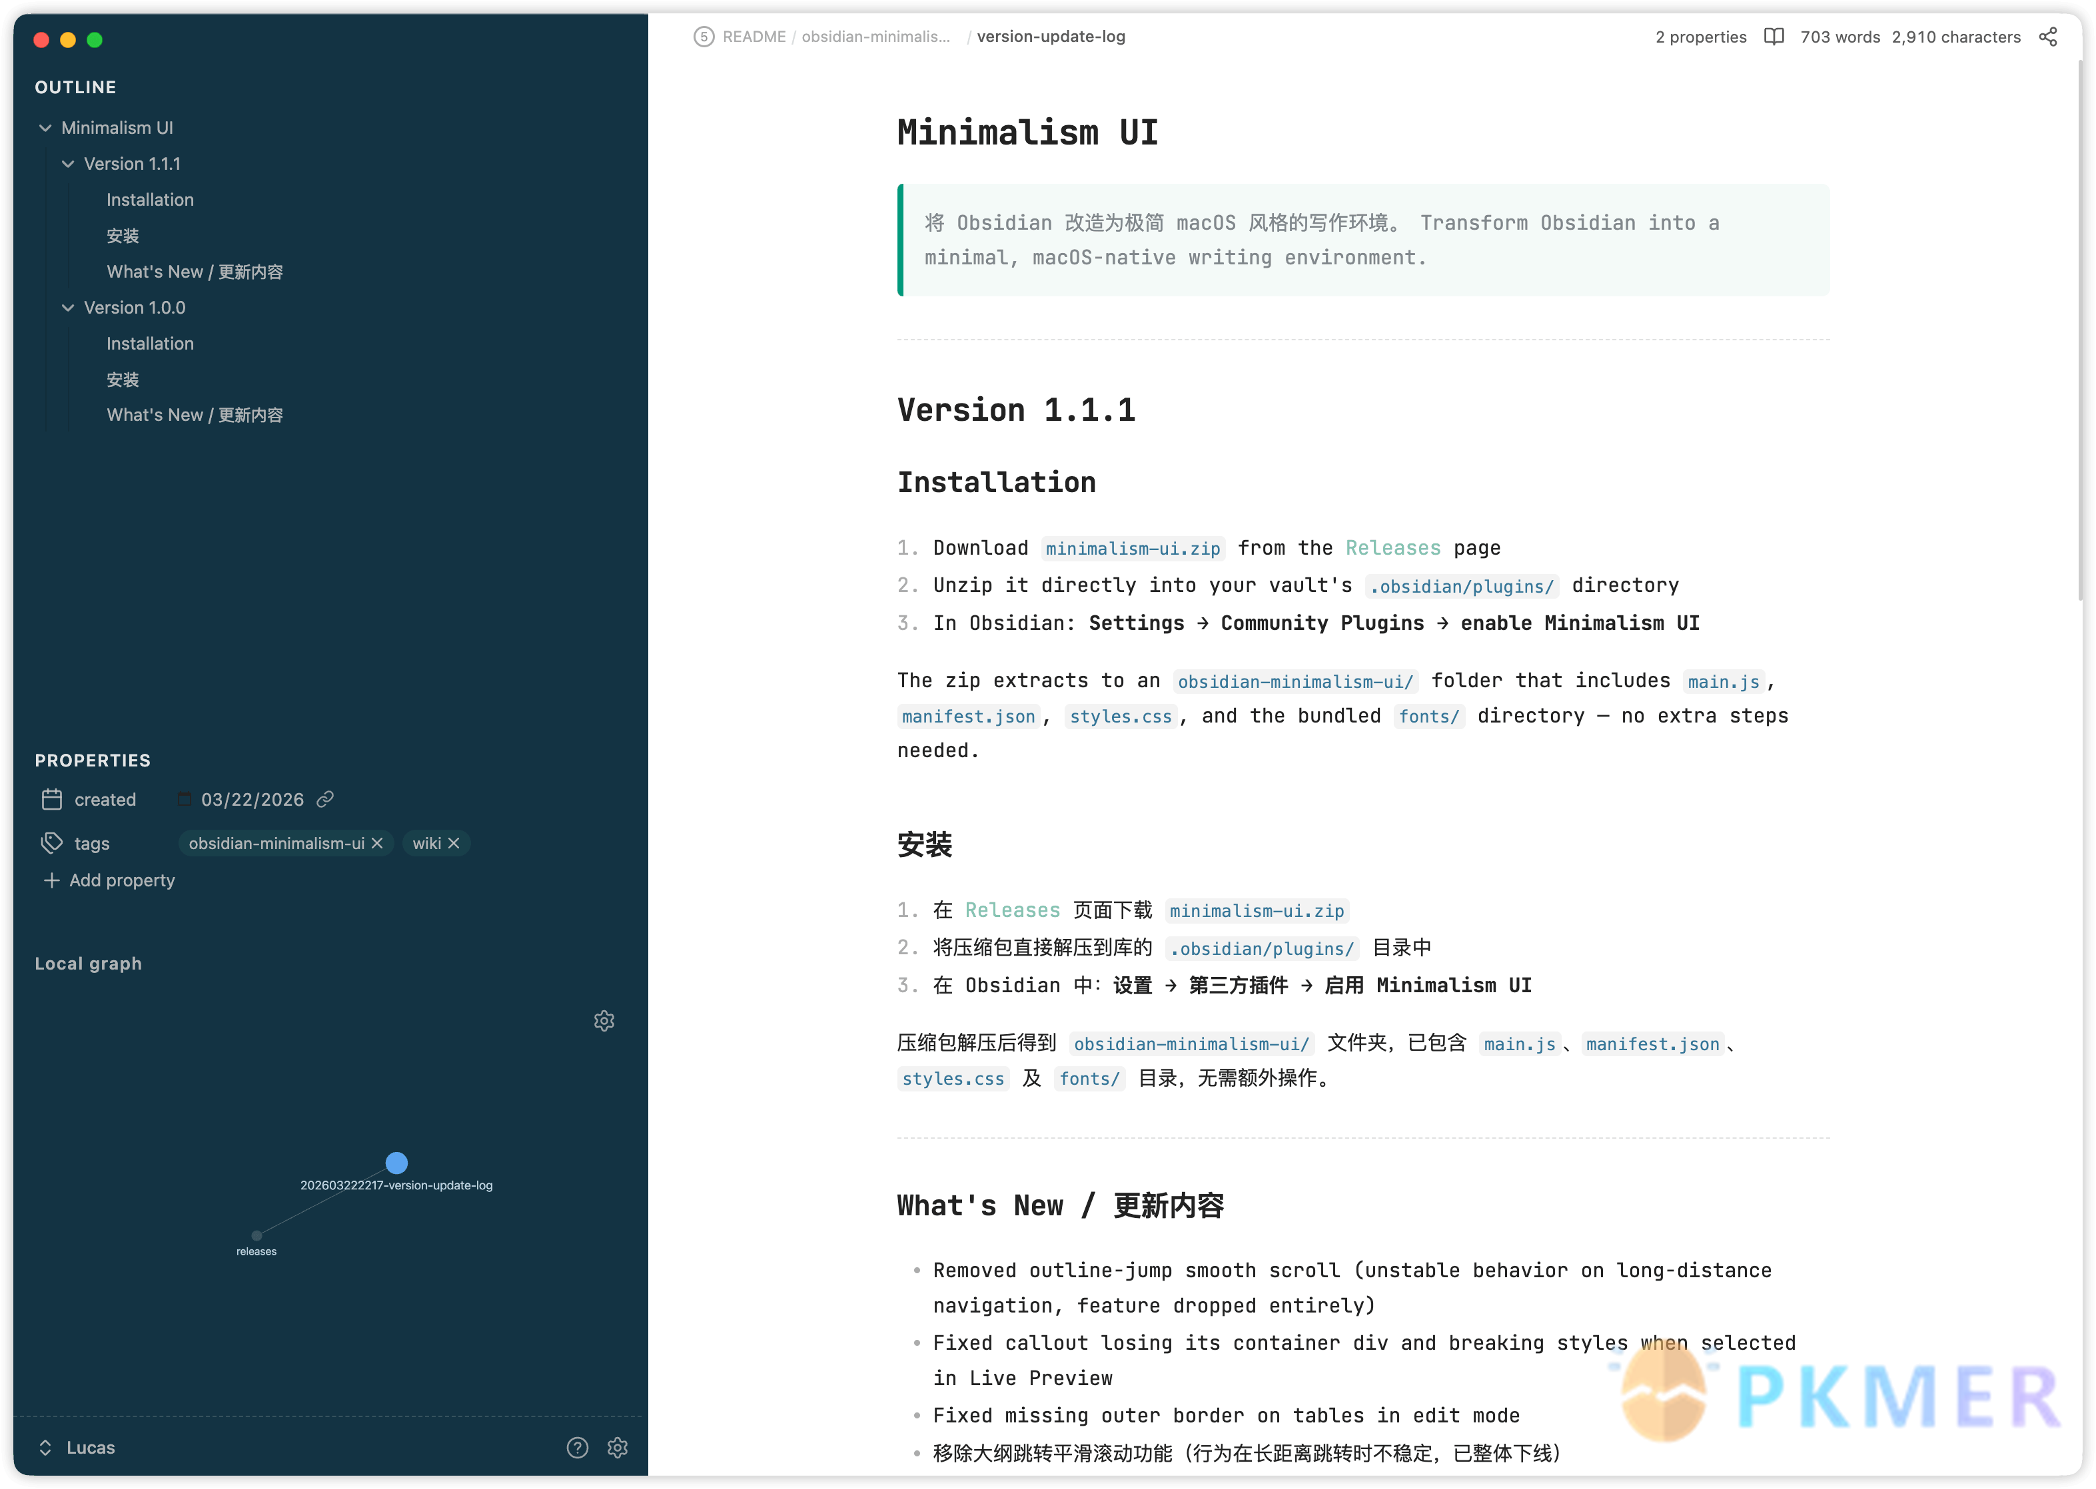Click the created property calendar icon

click(x=51, y=800)
